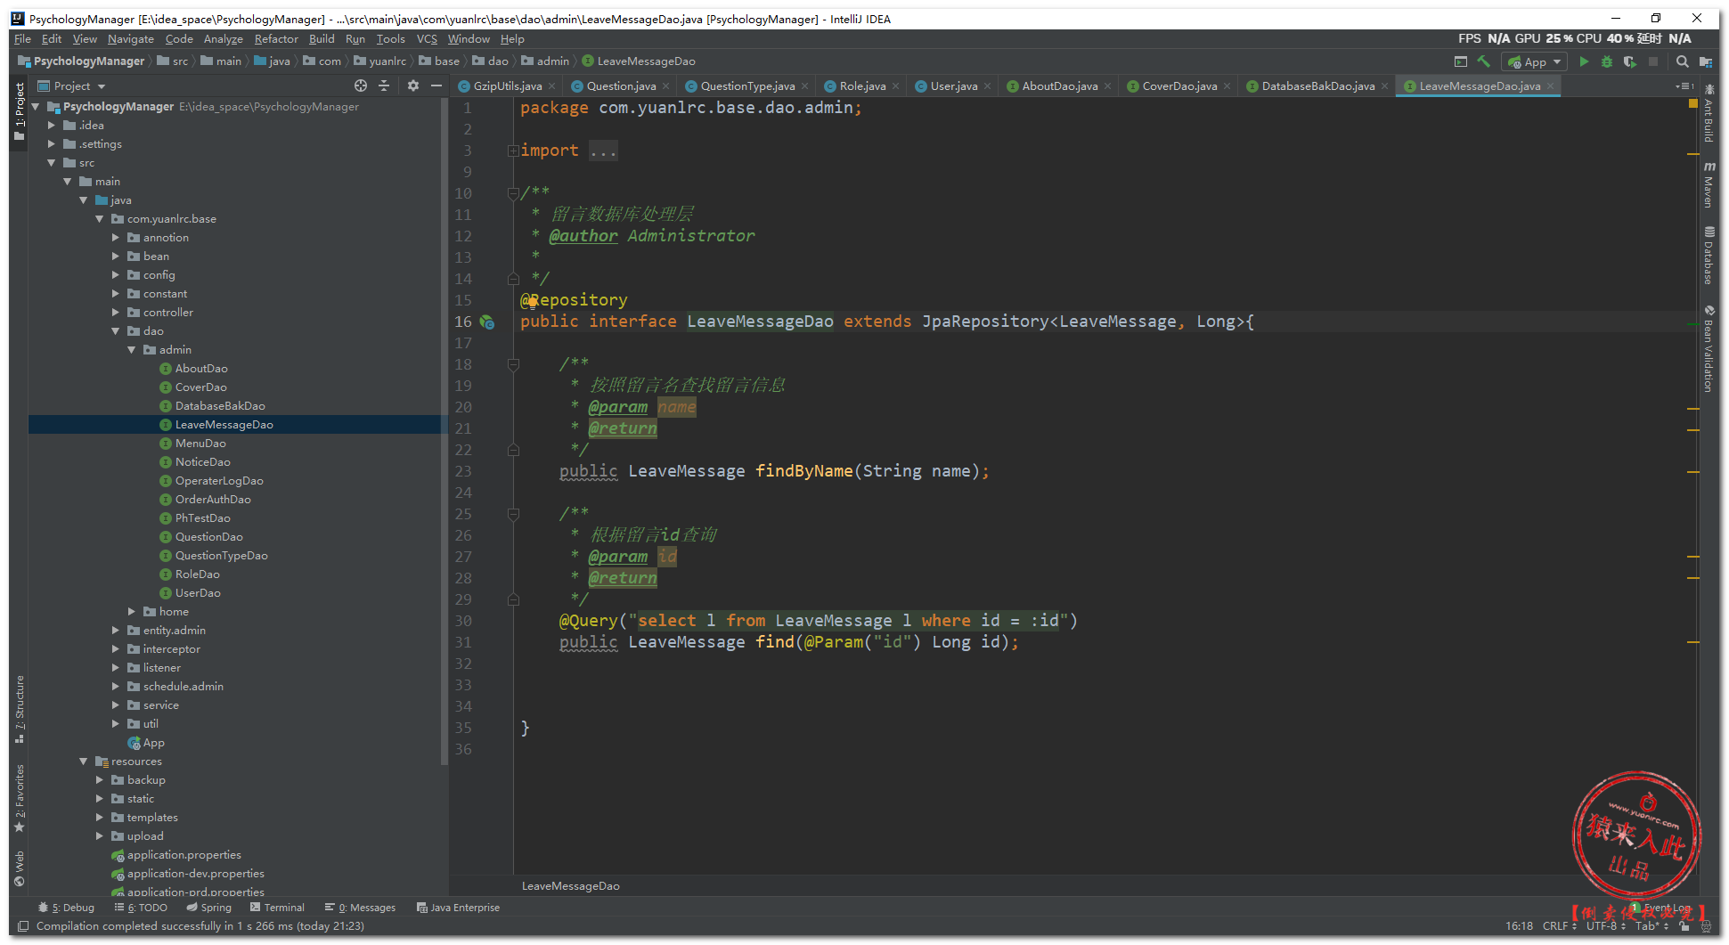The image size is (1729, 945).
Task: Open Project panel settings gear
Action: pos(413,86)
